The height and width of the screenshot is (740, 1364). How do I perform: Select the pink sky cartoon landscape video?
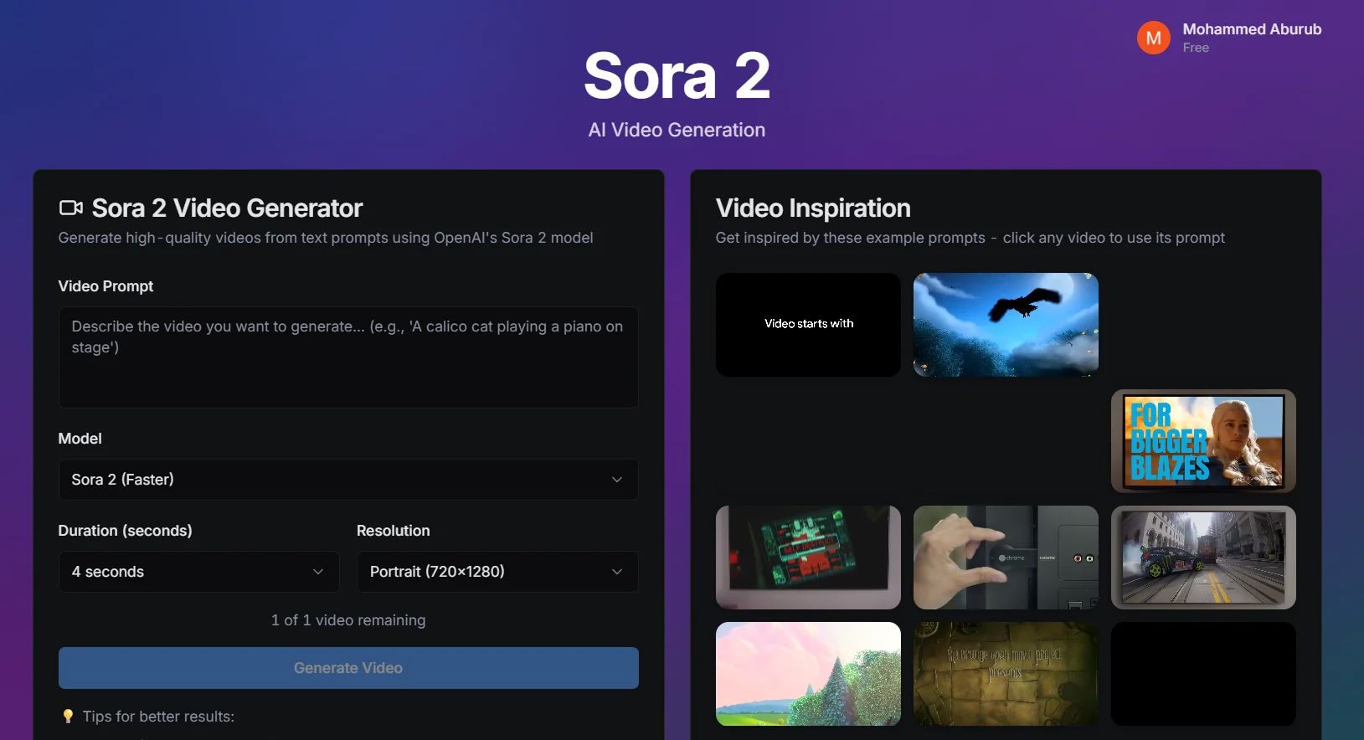click(808, 674)
